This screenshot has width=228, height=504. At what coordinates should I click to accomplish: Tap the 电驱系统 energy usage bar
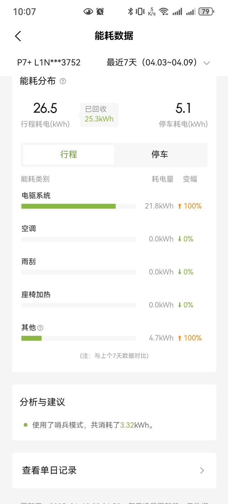68,206
